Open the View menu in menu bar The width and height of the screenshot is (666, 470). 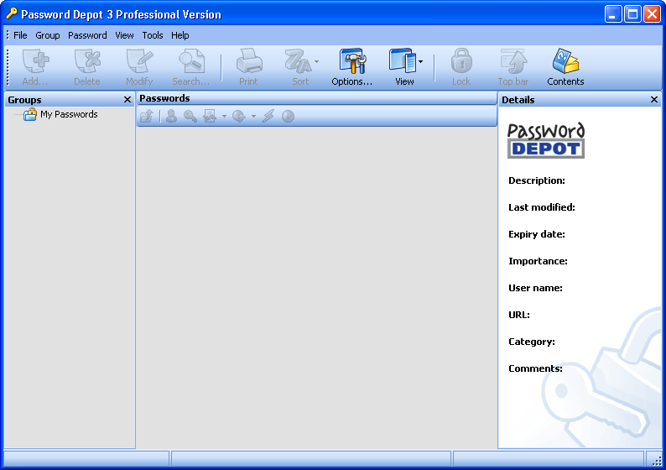pyautogui.click(x=124, y=35)
